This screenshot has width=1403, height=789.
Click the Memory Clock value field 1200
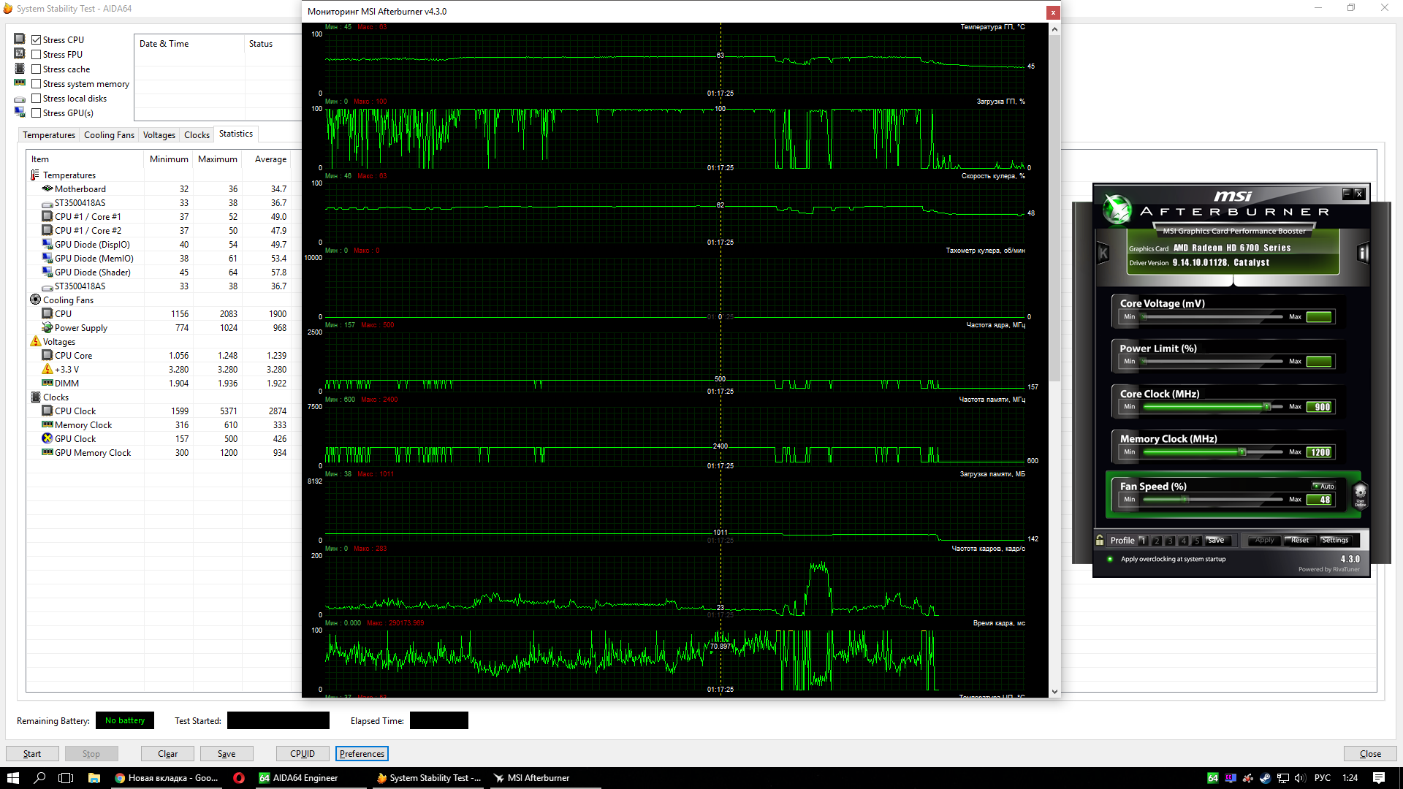[x=1320, y=452]
